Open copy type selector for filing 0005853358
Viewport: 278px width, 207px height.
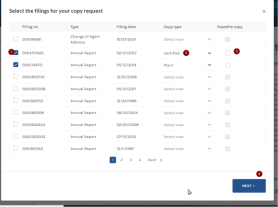tap(209, 89)
